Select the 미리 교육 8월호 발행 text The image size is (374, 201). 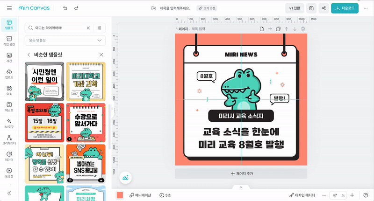click(241, 145)
